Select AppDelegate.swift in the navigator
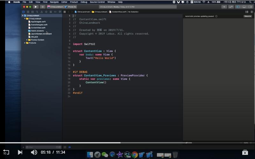 [39, 22]
